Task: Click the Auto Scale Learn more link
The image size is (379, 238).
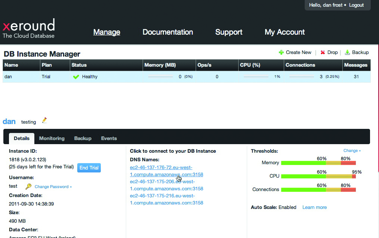Action: click(x=314, y=207)
